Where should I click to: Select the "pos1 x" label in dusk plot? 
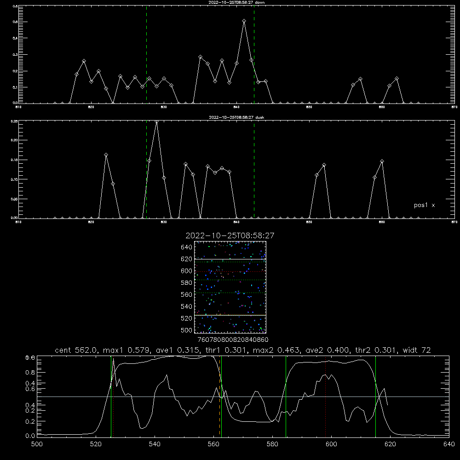click(x=424, y=205)
